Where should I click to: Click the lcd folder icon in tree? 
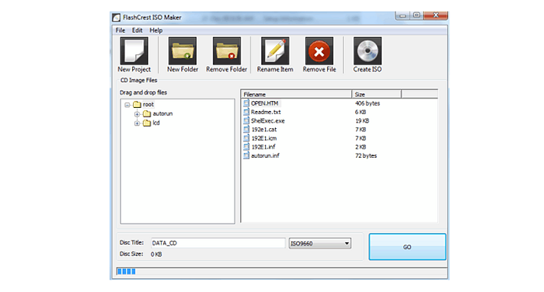pyautogui.click(x=147, y=123)
